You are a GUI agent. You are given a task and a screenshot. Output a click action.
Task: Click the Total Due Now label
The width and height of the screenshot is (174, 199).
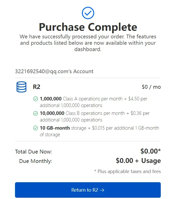pos(34,152)
